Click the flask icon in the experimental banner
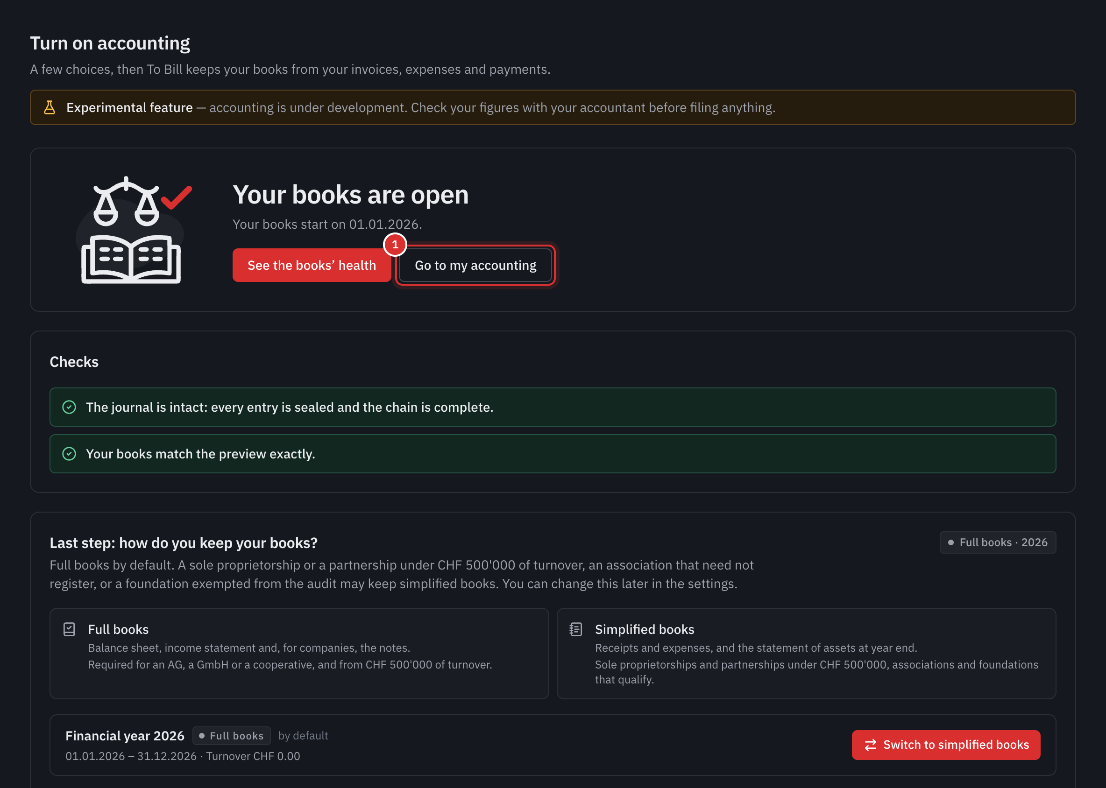This screenshot has width=1106, height=788. tap(50, 107)
